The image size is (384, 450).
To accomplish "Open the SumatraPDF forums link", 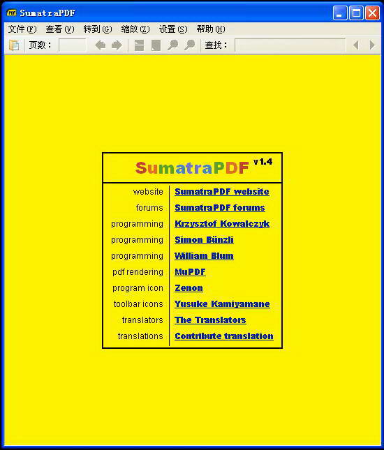I will tap(220, 208).
